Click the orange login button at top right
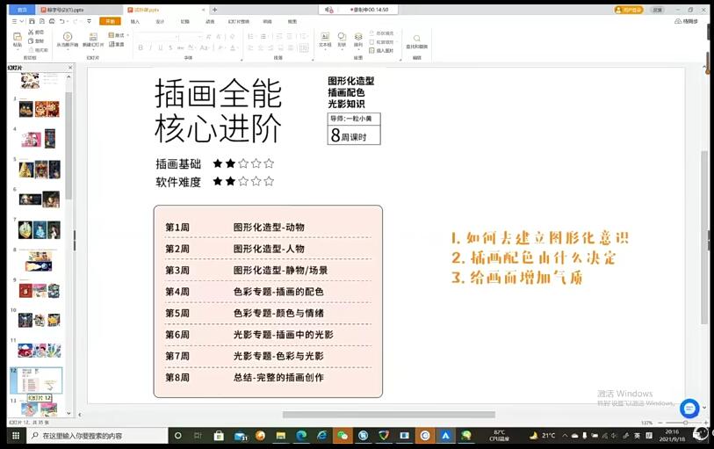Screen dimensions: 714x449 coord(631,10)
